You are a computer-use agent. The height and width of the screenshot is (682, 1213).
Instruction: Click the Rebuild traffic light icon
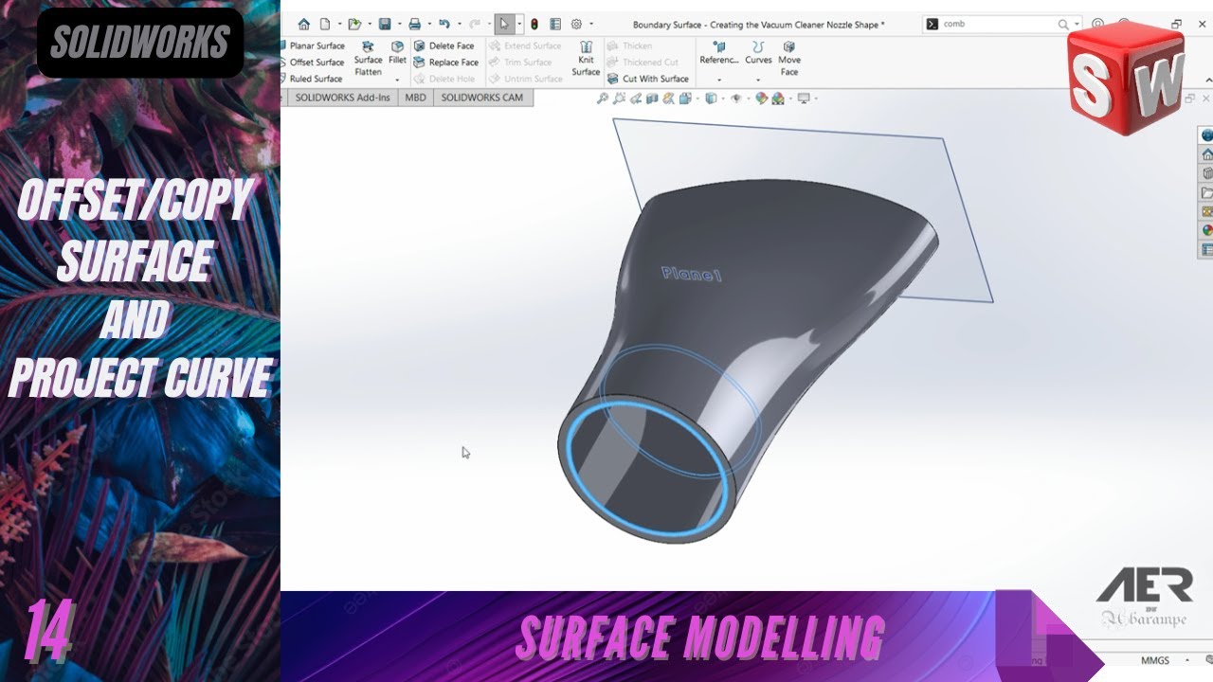click(x=534, y=24)
